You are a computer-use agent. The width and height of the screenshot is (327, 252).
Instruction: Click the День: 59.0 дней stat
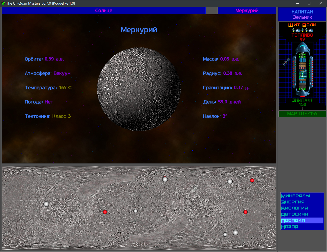pyautogui.click(x=222, y=102)
